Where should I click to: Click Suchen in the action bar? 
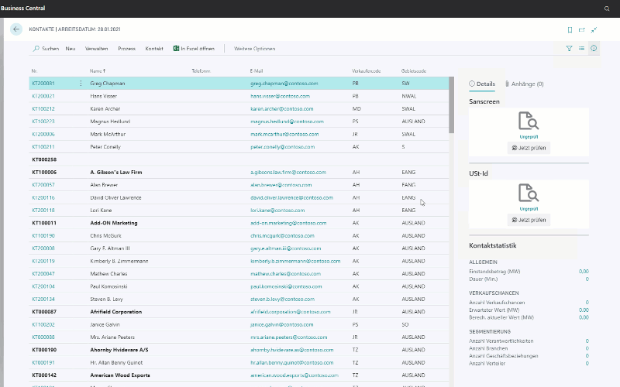46,49
